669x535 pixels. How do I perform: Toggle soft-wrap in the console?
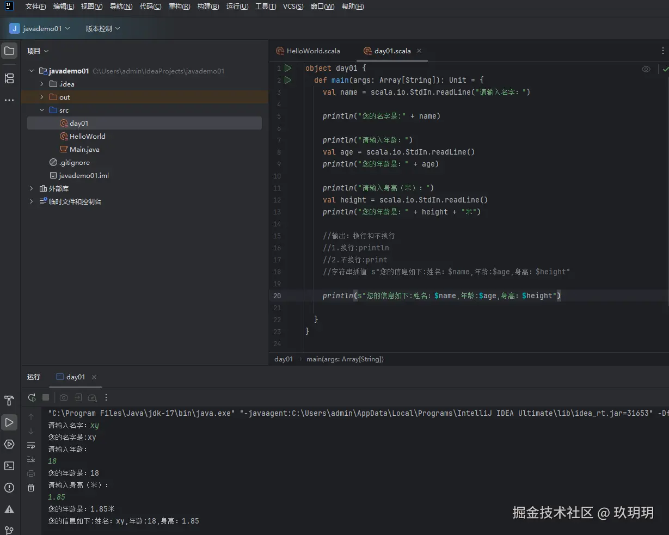pyautogui.click(x=31, y=445)
